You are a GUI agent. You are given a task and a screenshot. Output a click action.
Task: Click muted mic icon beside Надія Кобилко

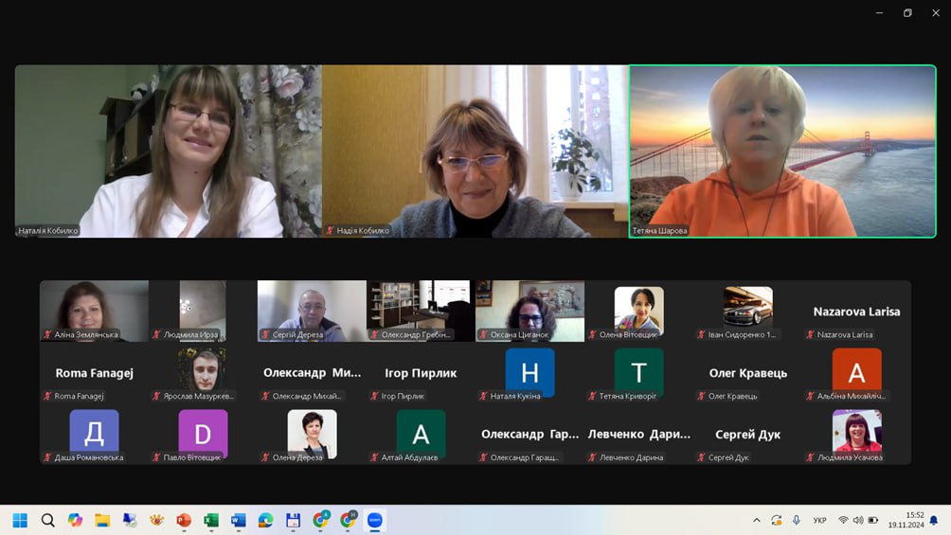(x=330, y=230)
